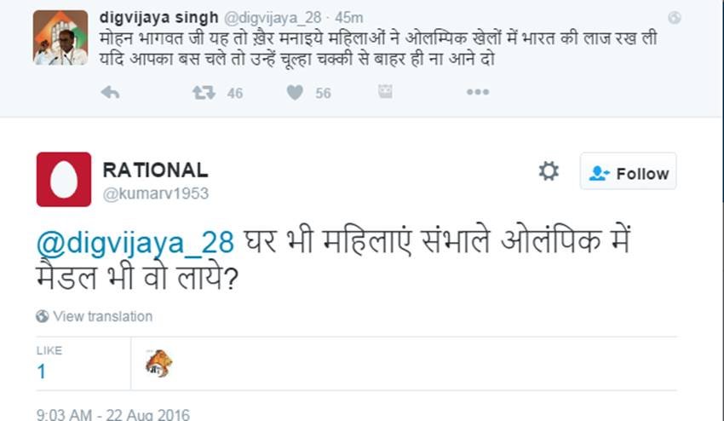
Task: Open the gear menu next to Follow
Action: point(549,171)
